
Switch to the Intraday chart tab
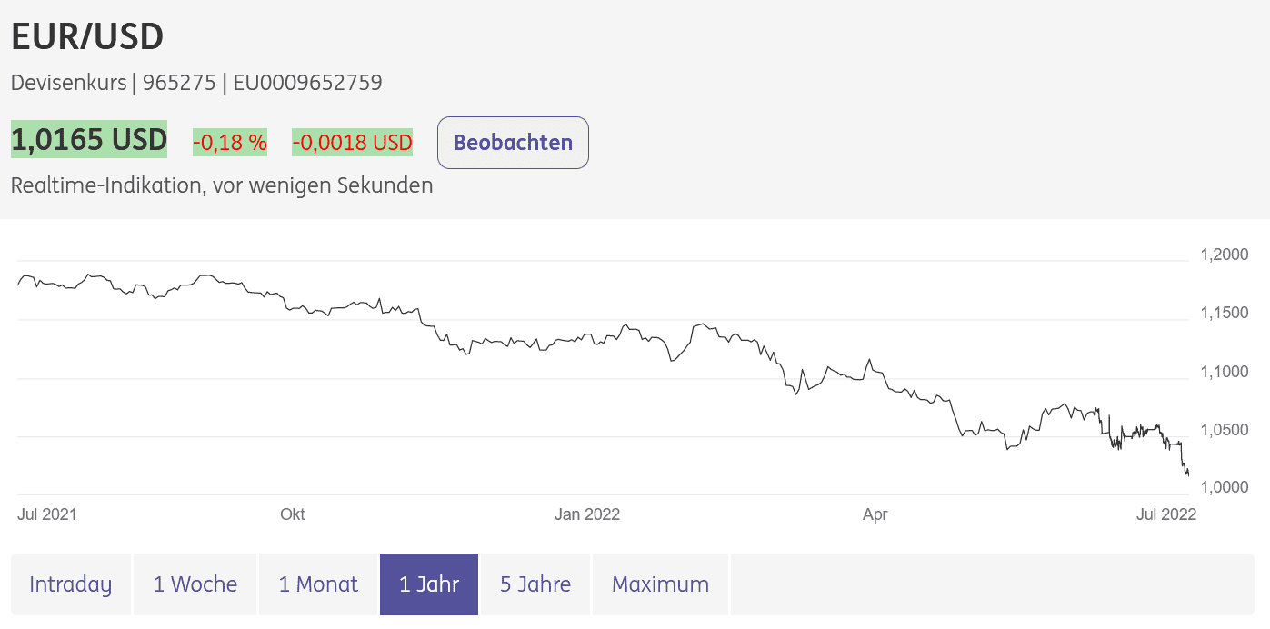[71, 584]
